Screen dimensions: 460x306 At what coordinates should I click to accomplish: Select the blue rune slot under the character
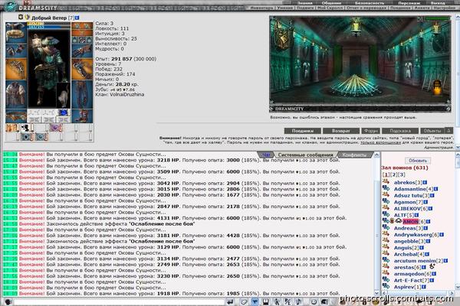63,112
